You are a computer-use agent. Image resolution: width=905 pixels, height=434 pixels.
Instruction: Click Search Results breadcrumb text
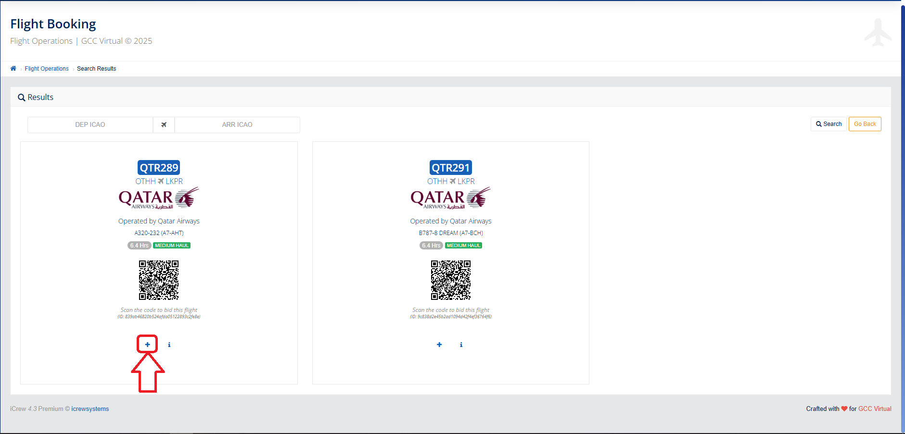96,69
